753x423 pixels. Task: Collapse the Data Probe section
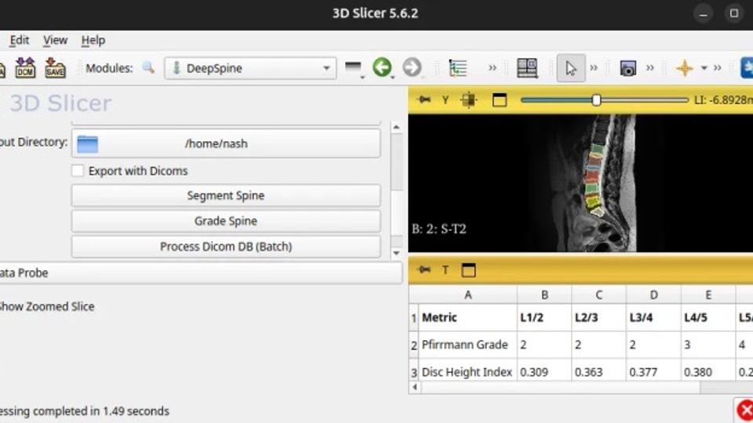199,273
